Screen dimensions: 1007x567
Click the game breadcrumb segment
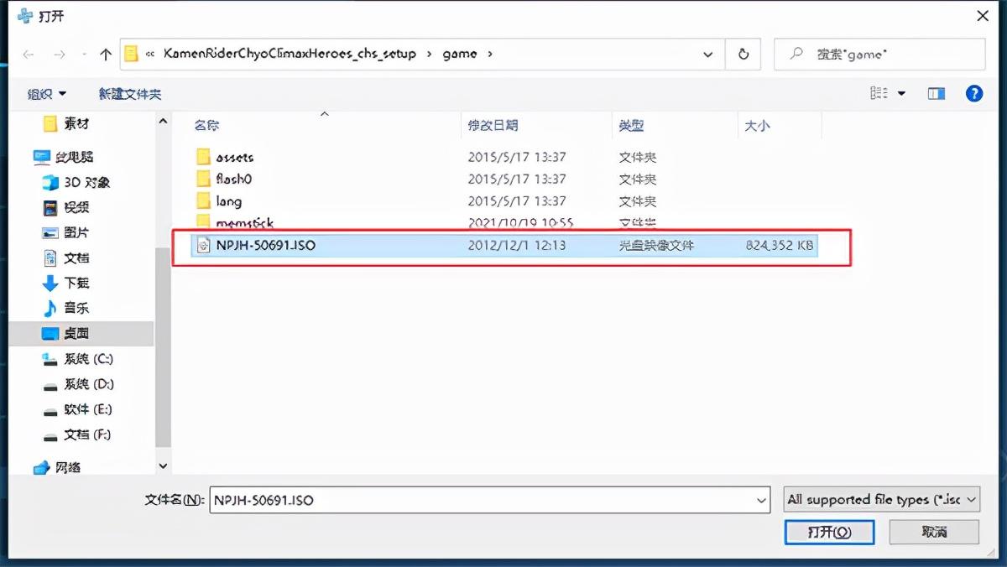460,54
